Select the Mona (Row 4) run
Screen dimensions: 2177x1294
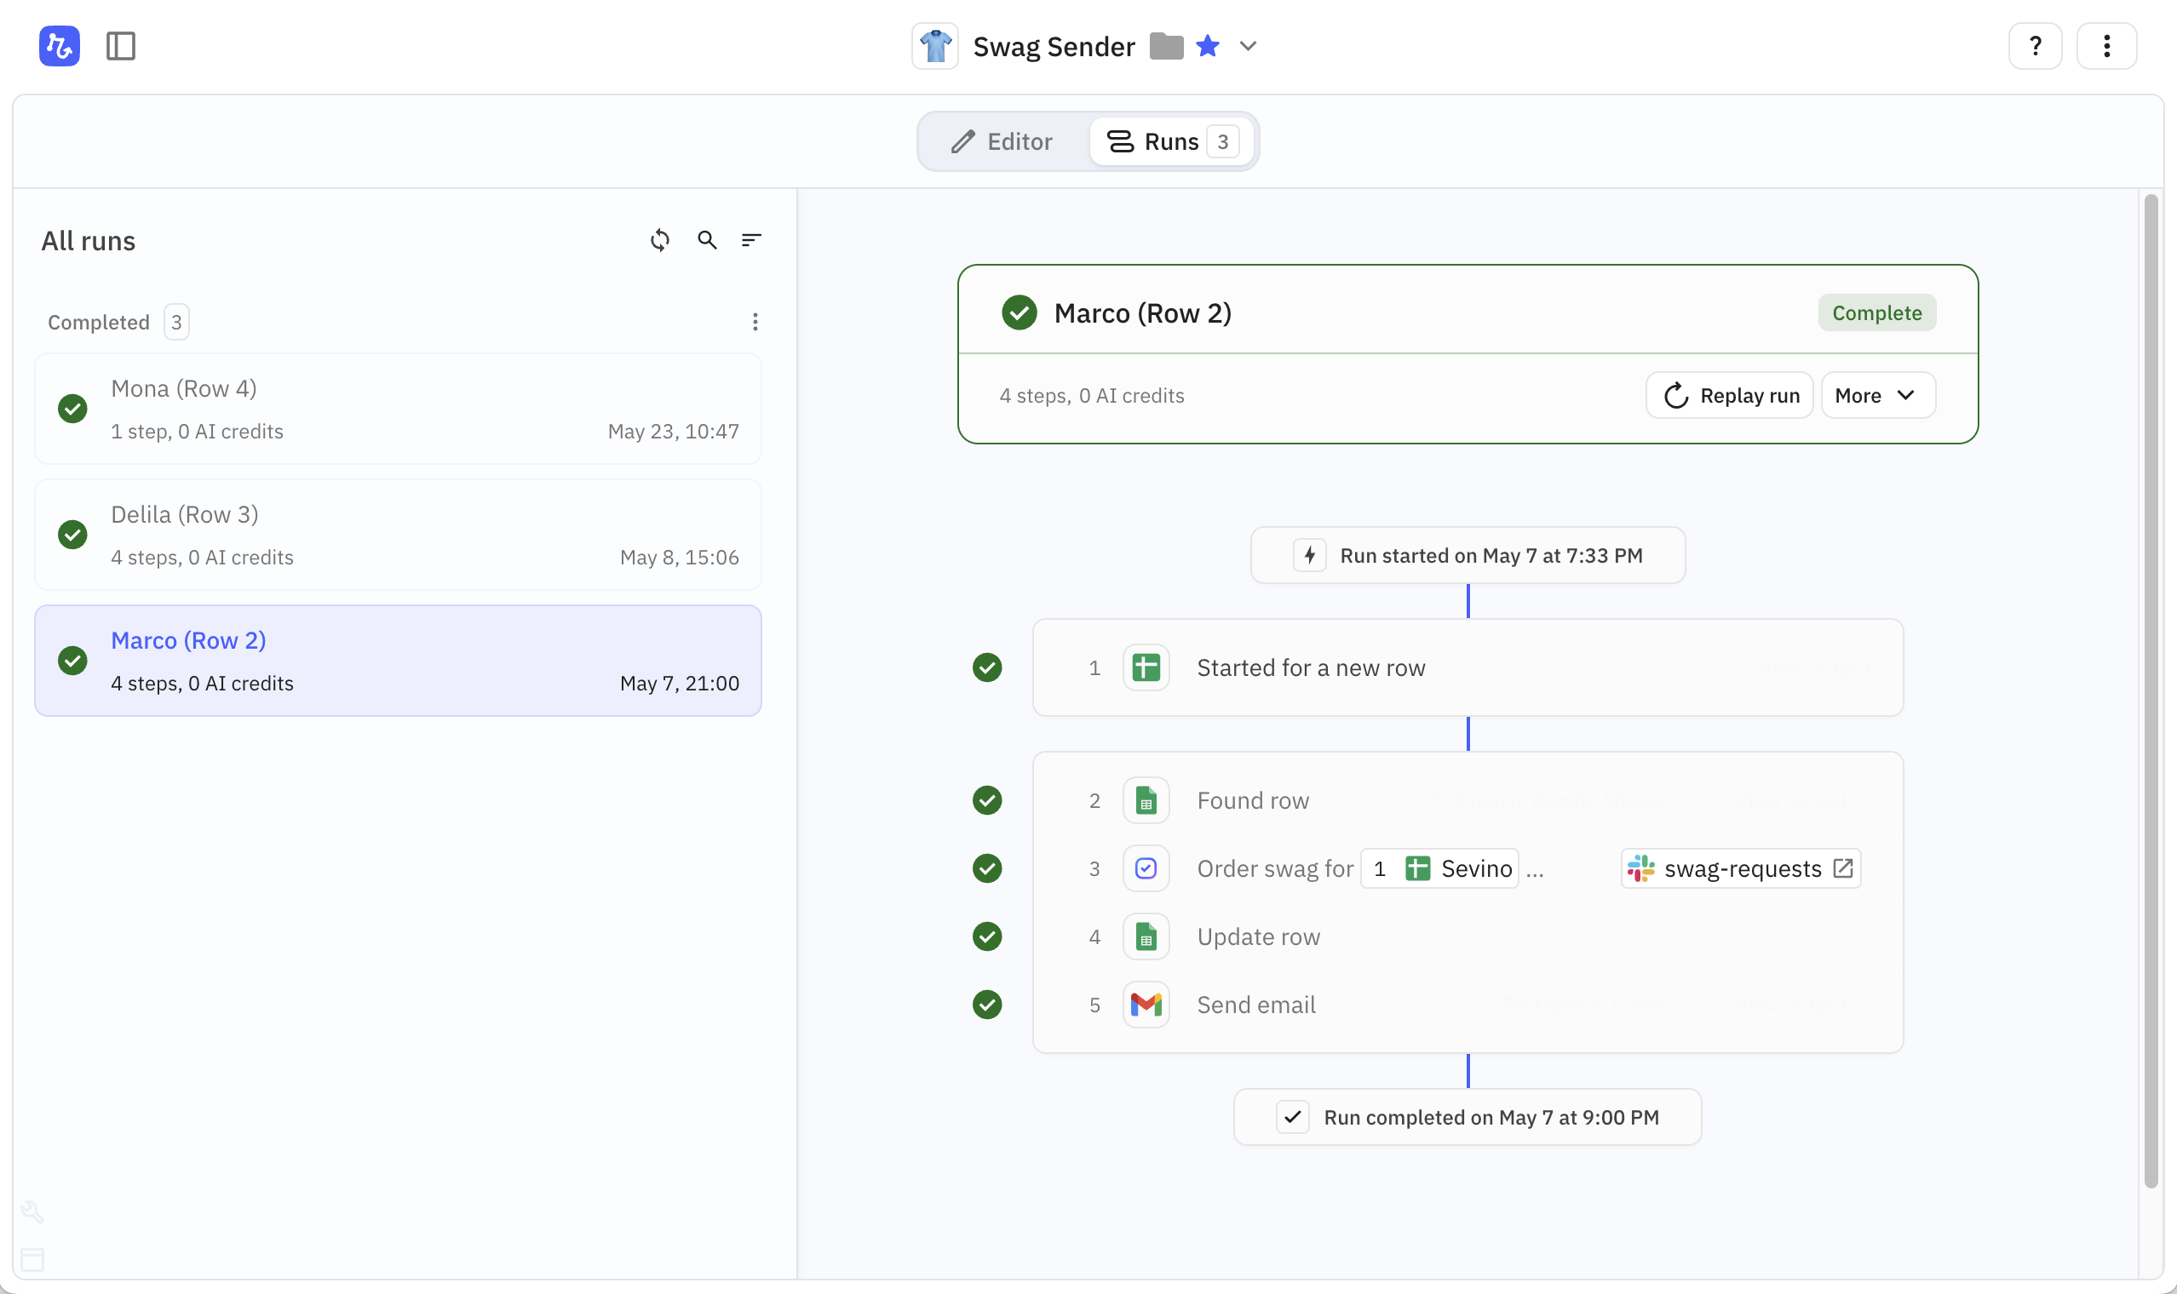pos(398,409)
